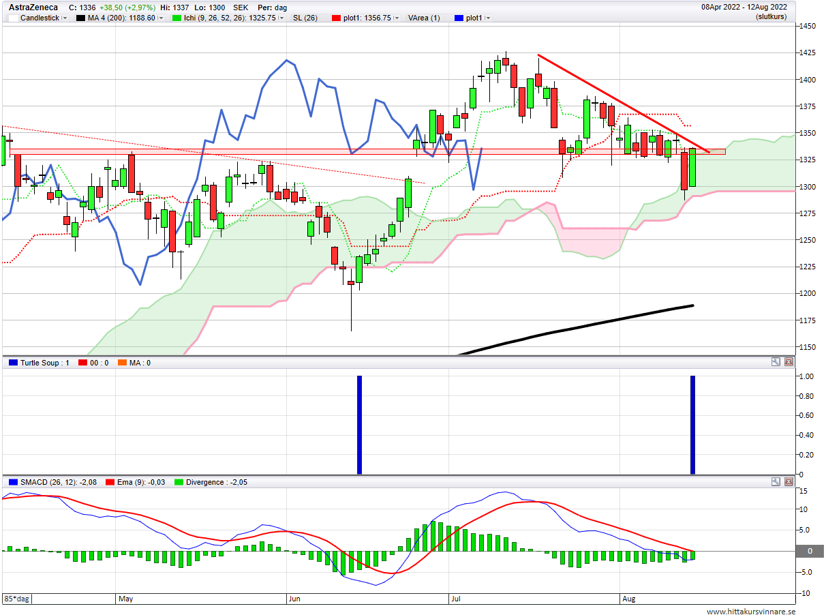Click the red Ema (9) color swatch

[108, 482]
